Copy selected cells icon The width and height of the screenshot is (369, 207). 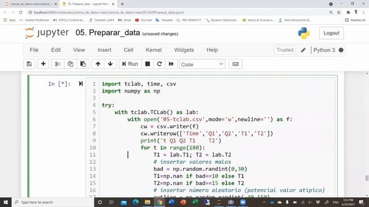[x=70, y=64]
